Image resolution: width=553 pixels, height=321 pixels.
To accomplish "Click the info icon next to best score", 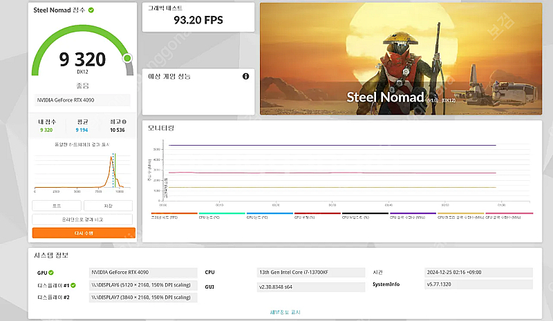I will pos(124,121).
